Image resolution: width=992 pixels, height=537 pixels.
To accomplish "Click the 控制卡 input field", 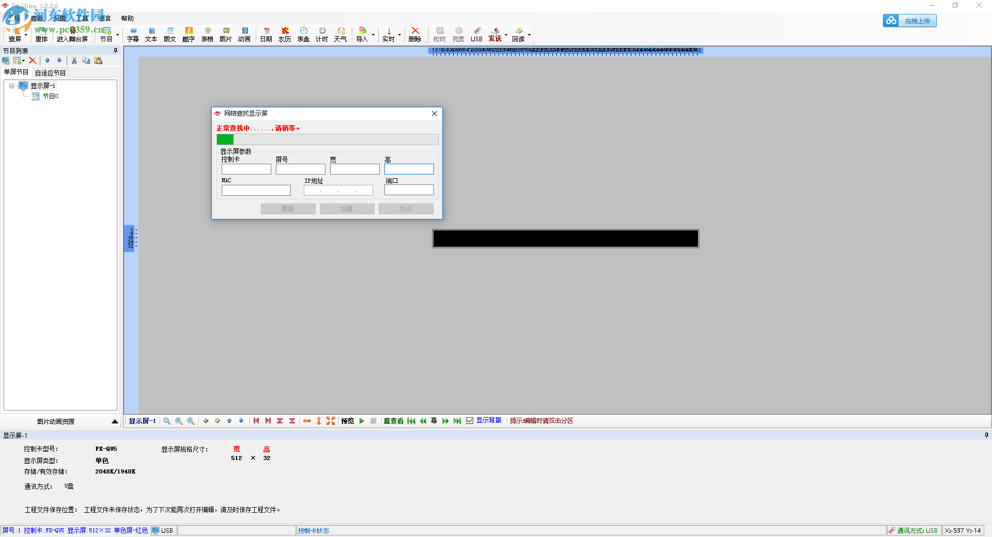I will (246, 169).
